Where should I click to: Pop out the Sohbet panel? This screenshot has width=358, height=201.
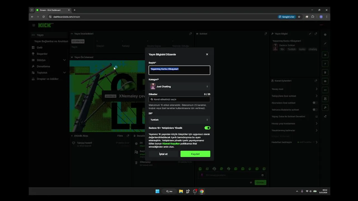[266, 34]
